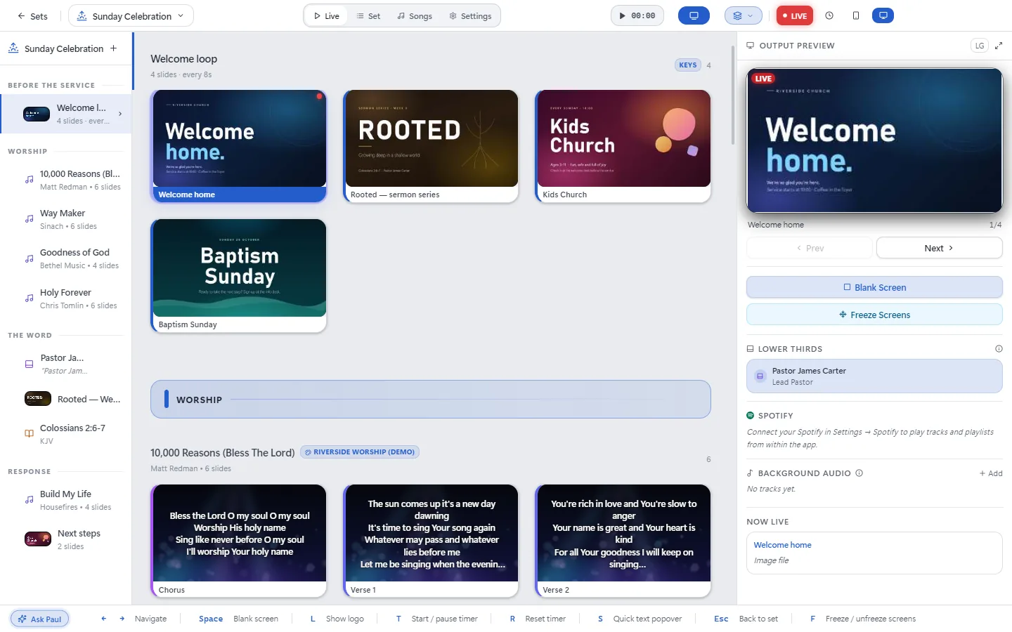Toggle the output panel monitor icon
Viewport: 1012px width, 632px height.
tap(883, 15)
